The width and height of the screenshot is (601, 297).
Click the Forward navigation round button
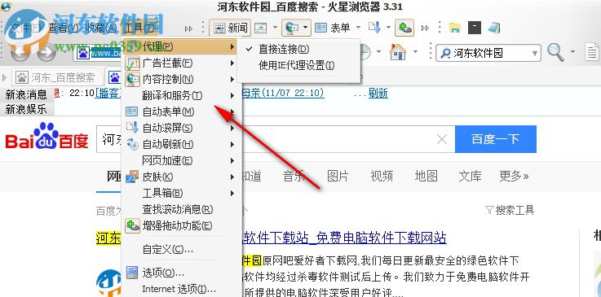coord(46,52)
